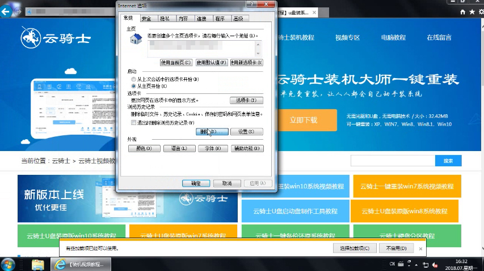484x271 pixels.
Task: Click the website search input field
Action: click(x=393, y=161)
